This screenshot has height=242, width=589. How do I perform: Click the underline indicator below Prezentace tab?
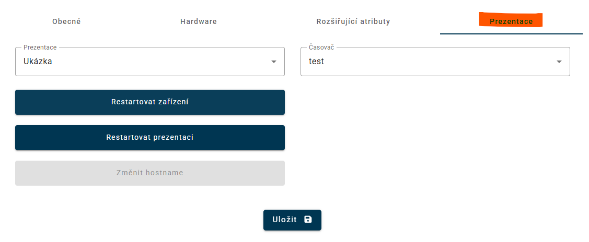point(511,33)
